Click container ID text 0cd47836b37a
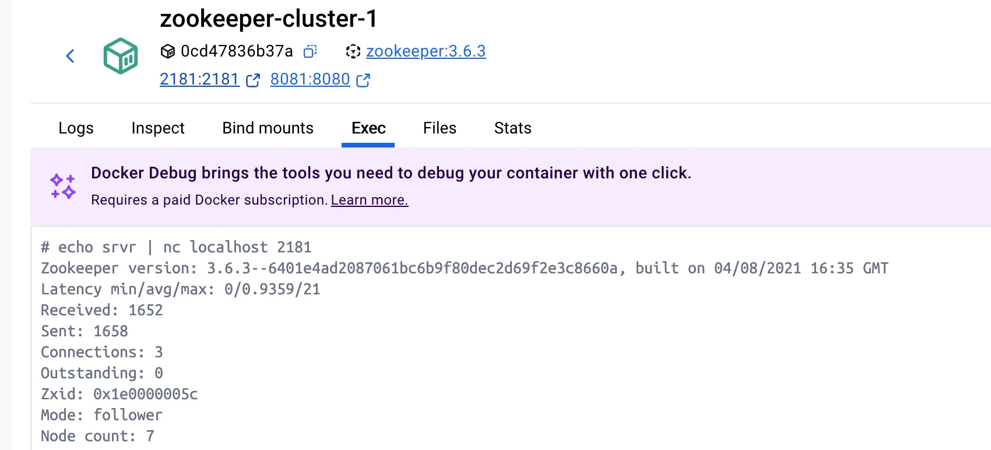 point(237,51)
